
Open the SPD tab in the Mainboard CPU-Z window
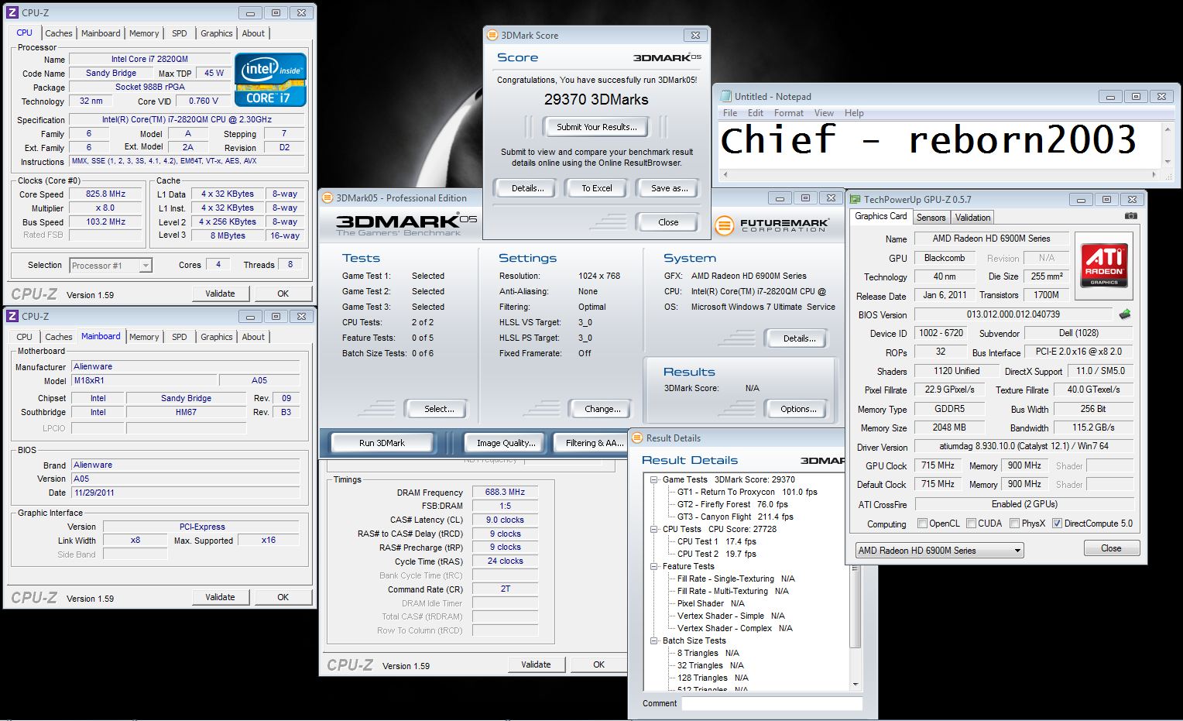click(x=180, y=337)
